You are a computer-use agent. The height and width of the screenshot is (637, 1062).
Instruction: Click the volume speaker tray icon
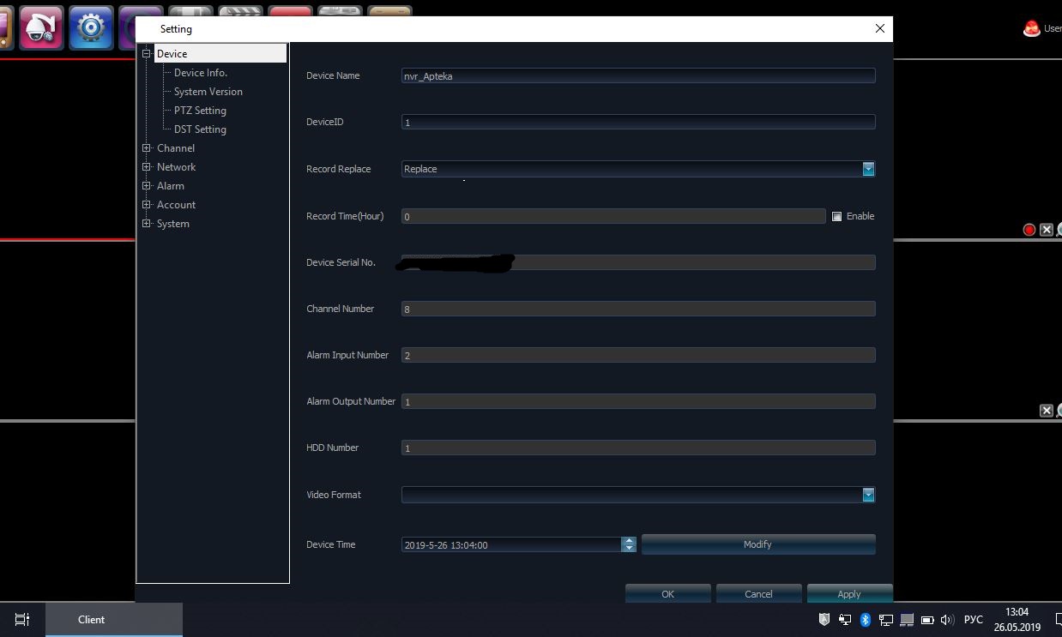coord(947,620)
